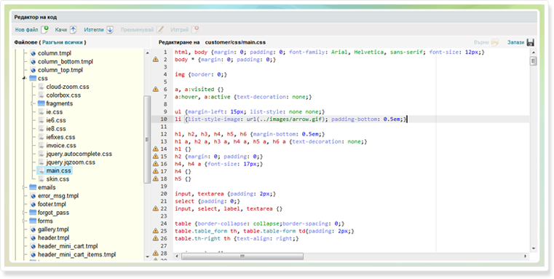
Task: Click the pencil rename icon beside Преименувай
Action: tap(160, 30)
